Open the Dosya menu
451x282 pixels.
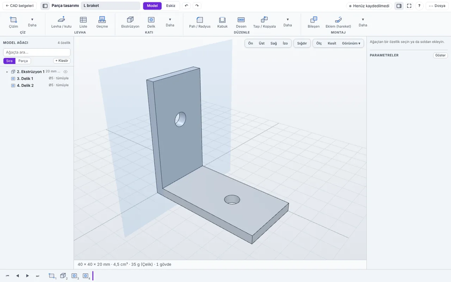(437, 6)
